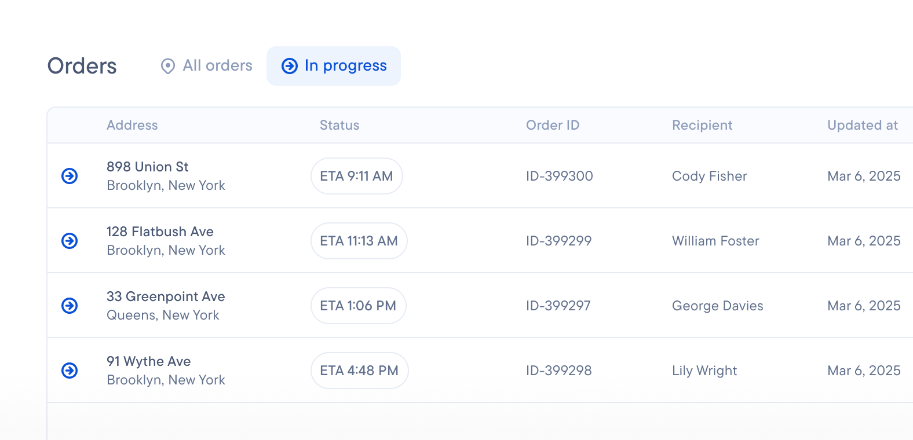This screenshot has height=440, width=913.
Task: Click the arrow icon beside 898 Union St
Action: pyautogui.click(x=69, y=176)
